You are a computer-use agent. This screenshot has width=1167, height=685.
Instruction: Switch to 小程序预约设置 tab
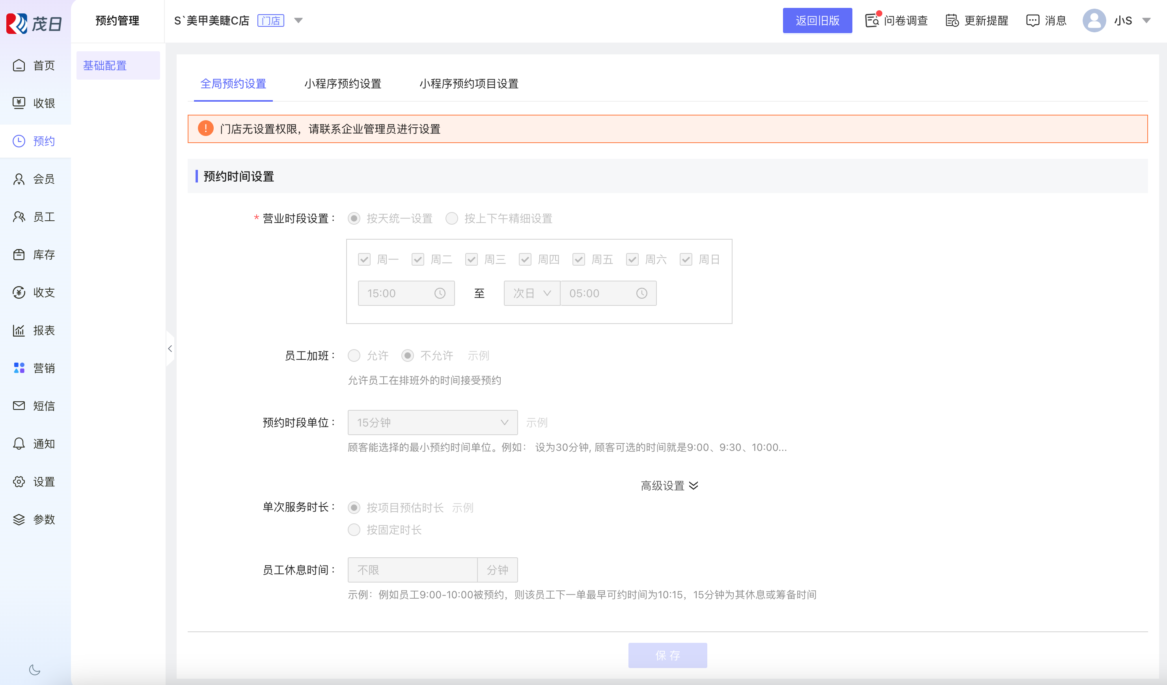coord(343,84)
